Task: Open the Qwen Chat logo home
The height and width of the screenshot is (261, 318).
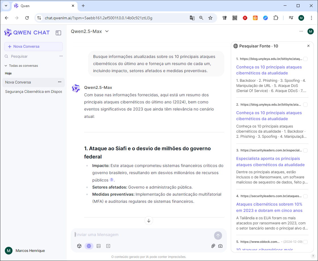Action: coord(27,33)
